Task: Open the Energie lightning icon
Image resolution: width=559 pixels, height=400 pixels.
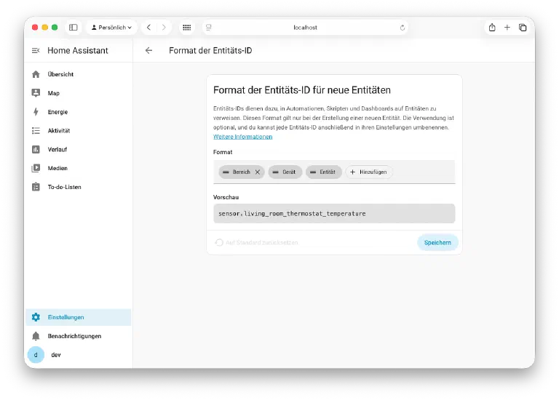Action: [x=36, y=112]
